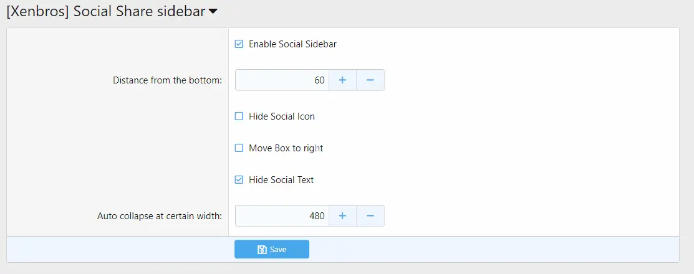
Task: Uncheck the Enable Social Sidebar checkbox
Action: 239,44
